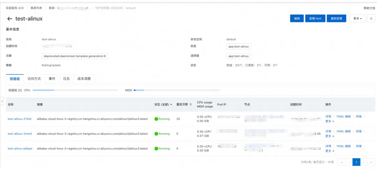This screenshot has width=377, height=169.
Task: Switch to the 访问方式 tab
Action: (34, 79)
